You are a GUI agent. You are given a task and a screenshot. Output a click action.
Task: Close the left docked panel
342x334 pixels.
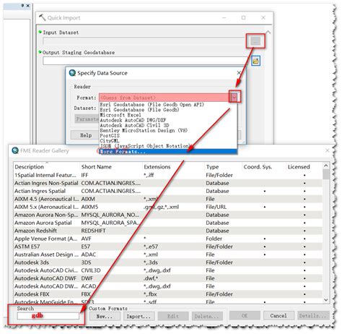[28, 6]
